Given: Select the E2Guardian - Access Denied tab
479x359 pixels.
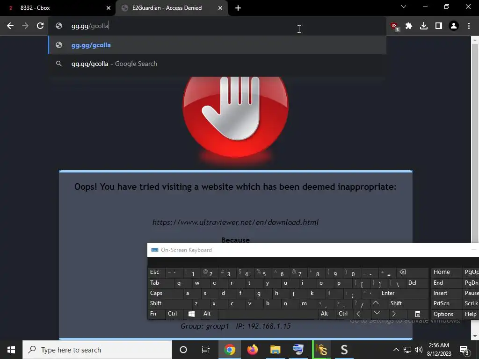Looking at the screenshot, I should tap(172, 8).
